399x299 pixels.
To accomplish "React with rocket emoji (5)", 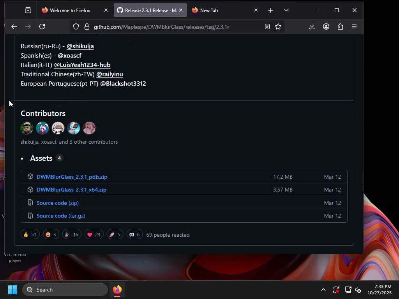I will [x=115, y=234].
